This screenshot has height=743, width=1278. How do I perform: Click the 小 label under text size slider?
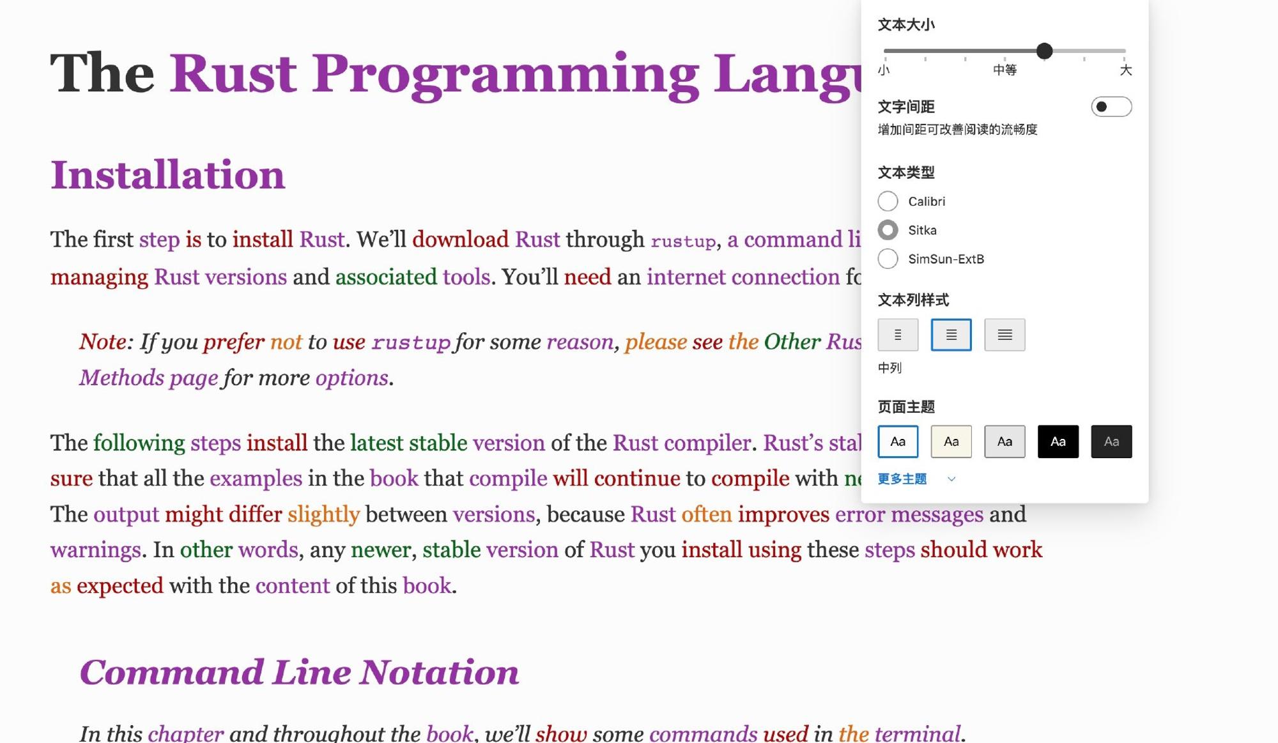click(x=884, y=70)
